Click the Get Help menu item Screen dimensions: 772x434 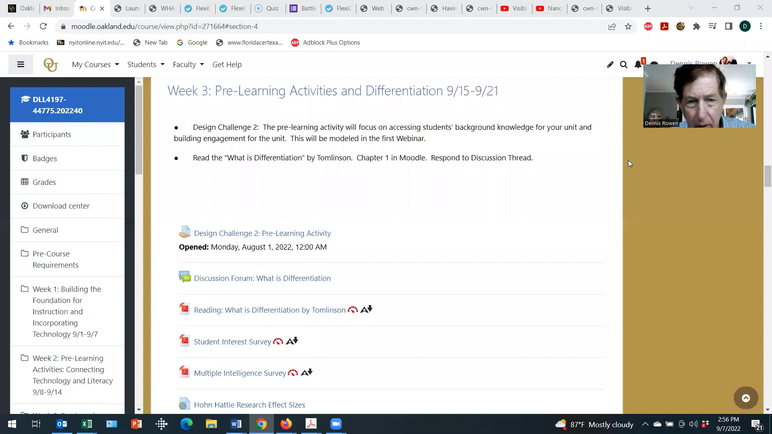coord(227,64)
